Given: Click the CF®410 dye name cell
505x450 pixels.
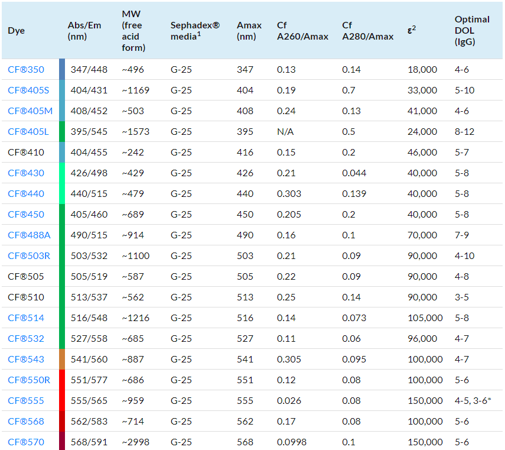Looking at the screenshot, I should (25, 153).
